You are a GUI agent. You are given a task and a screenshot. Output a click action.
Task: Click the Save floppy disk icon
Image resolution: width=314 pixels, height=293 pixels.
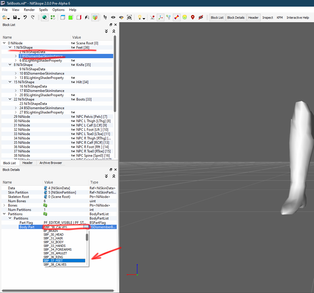tap(15, 18)
